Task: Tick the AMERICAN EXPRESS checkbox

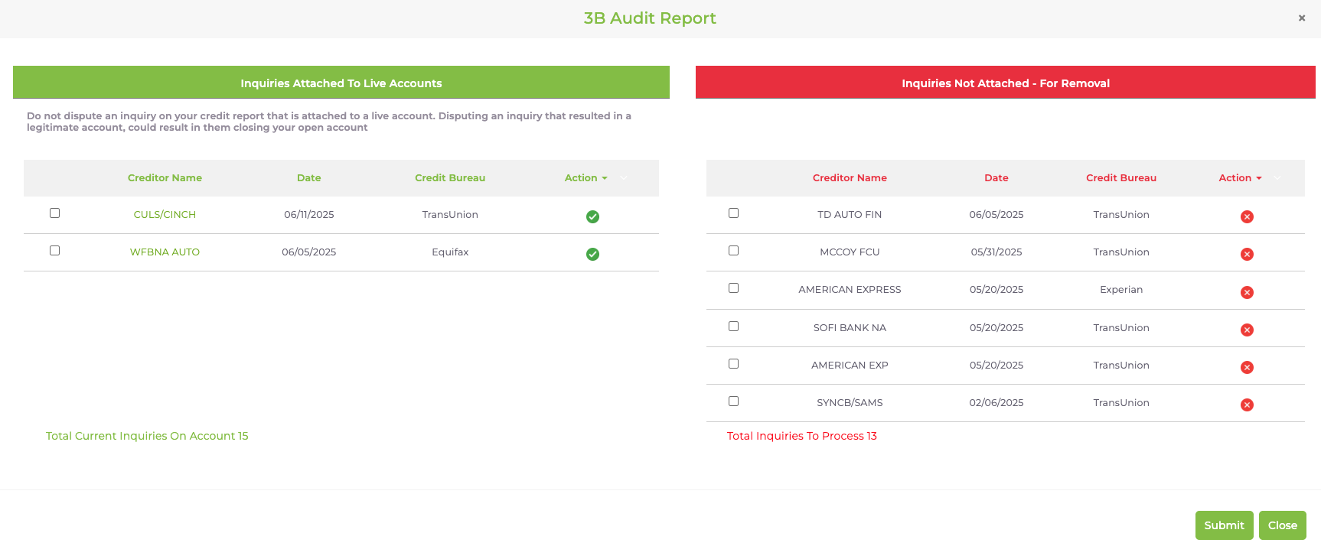Action: [x=733, y=288]
